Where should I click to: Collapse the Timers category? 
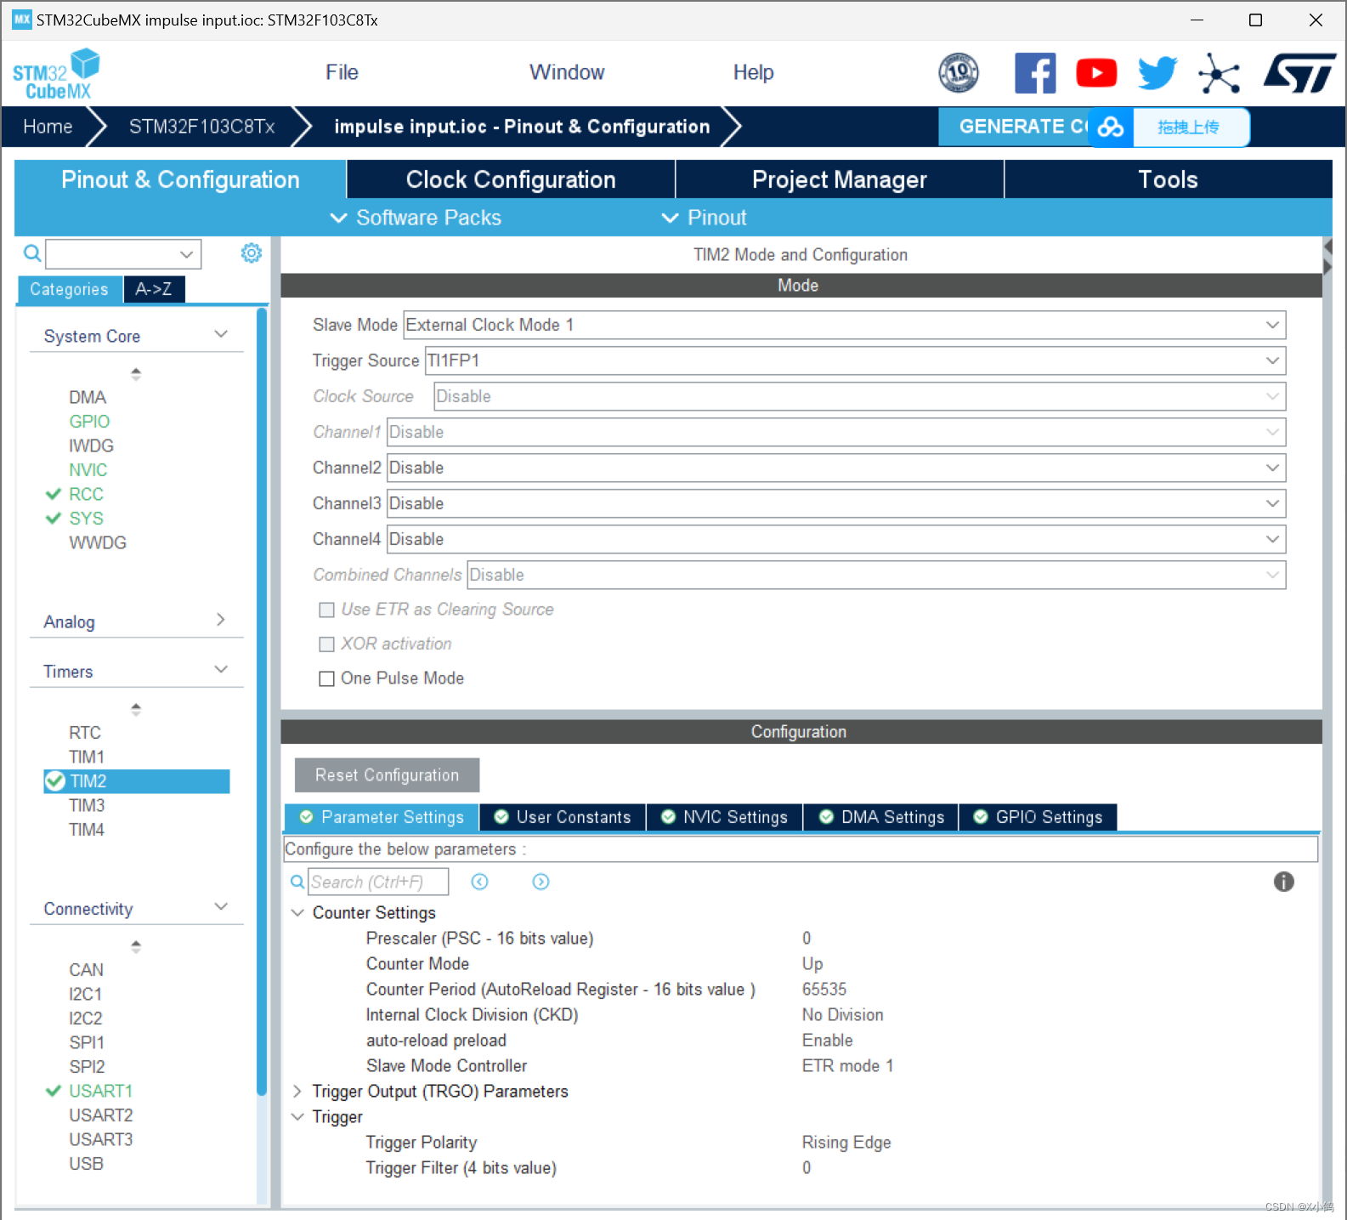pos(221,670)
